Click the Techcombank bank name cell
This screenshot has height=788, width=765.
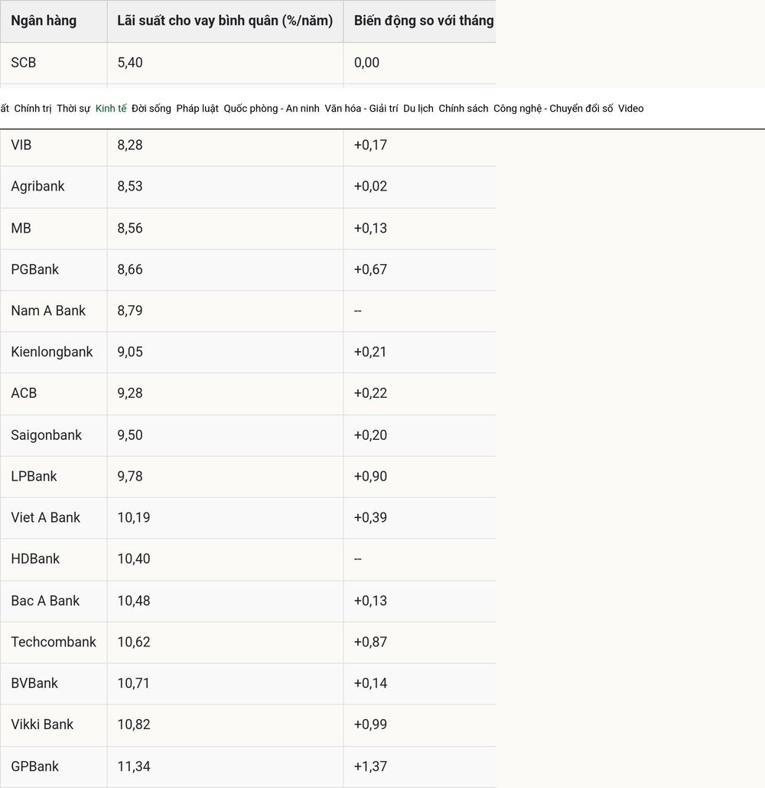click(54, 642)
